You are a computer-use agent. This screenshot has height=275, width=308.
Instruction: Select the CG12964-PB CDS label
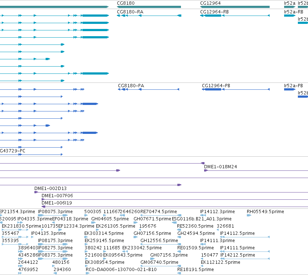click(216, 86)
